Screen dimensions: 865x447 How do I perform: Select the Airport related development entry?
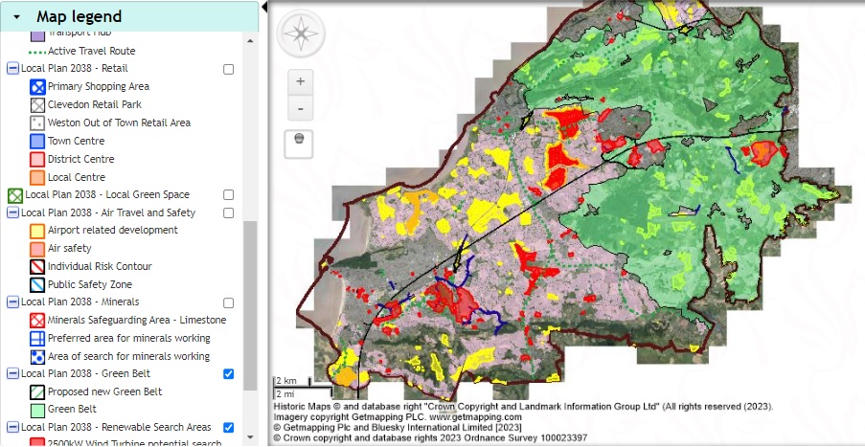click(112, 230)
